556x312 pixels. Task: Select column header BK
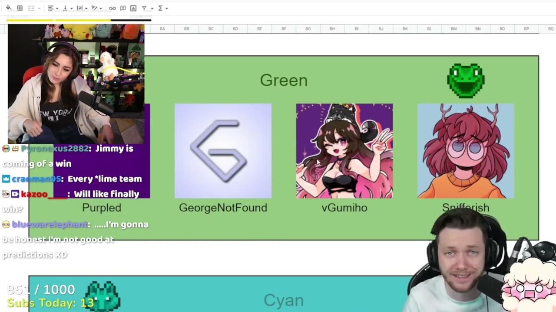tap(405, 29)
